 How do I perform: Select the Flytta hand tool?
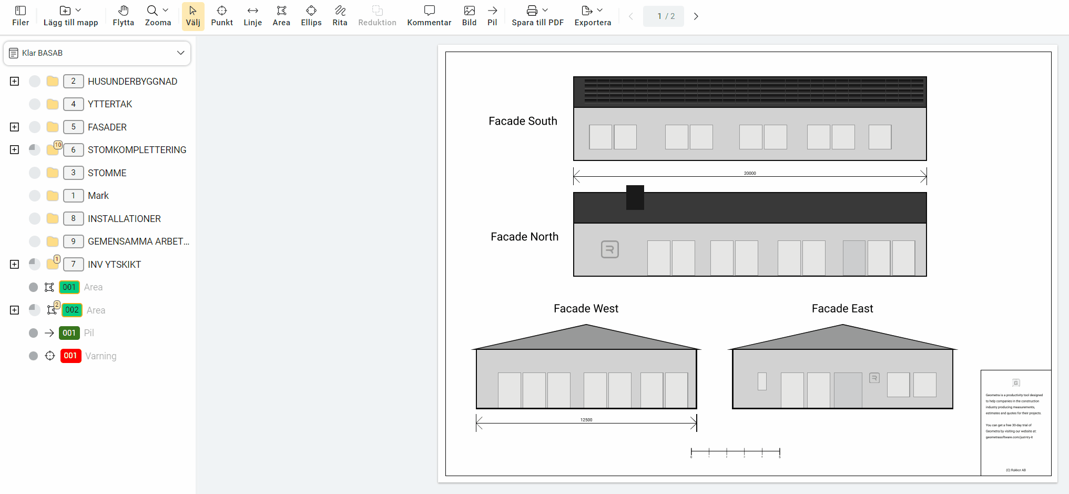coord(123,16)
